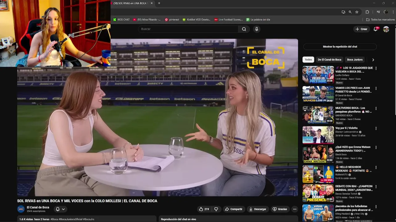
Task: Open Emma Watson video thumbnail
Action: (x=318, y=154)
